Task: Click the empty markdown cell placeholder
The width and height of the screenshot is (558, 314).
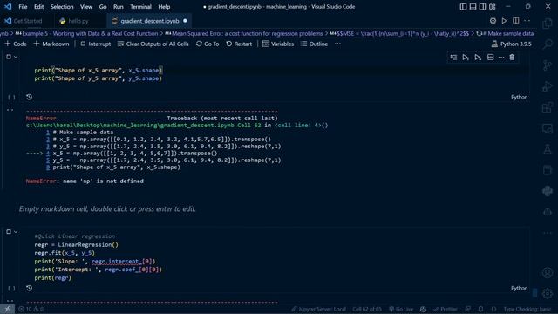Action: 107,209
